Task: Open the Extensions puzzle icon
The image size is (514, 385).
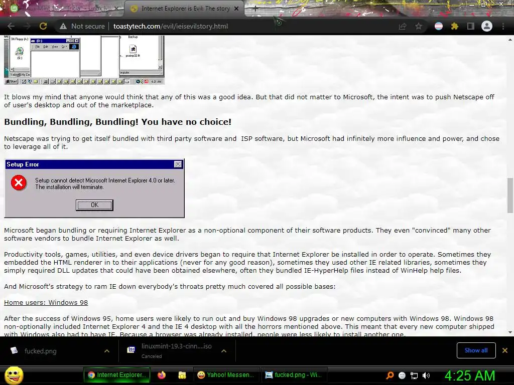Action: [x=454, y=26]
